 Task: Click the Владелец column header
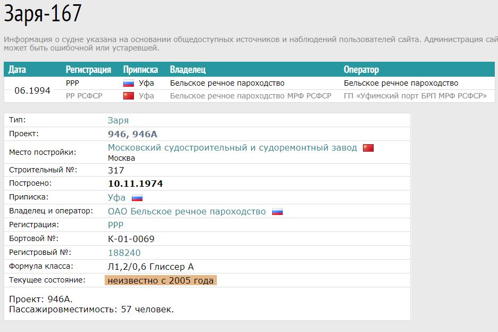(188, 70)
